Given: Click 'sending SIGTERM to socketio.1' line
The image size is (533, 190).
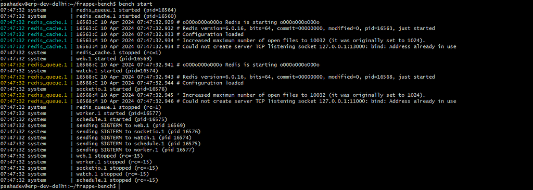Looking at the screenshot, I should pos(138,132).
